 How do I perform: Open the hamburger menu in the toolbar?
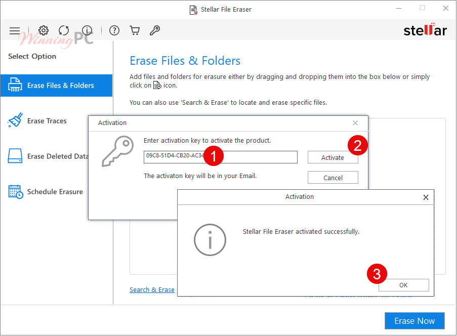(15, 30)
